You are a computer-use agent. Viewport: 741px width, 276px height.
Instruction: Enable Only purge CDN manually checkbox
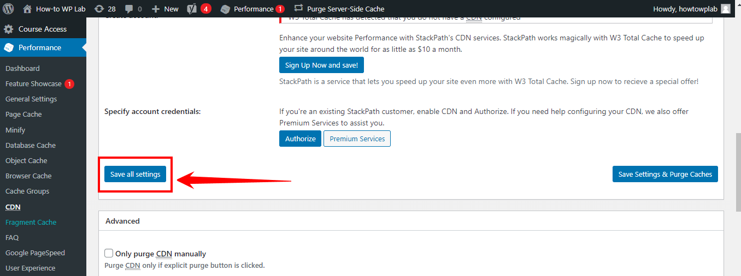[109, 253]
